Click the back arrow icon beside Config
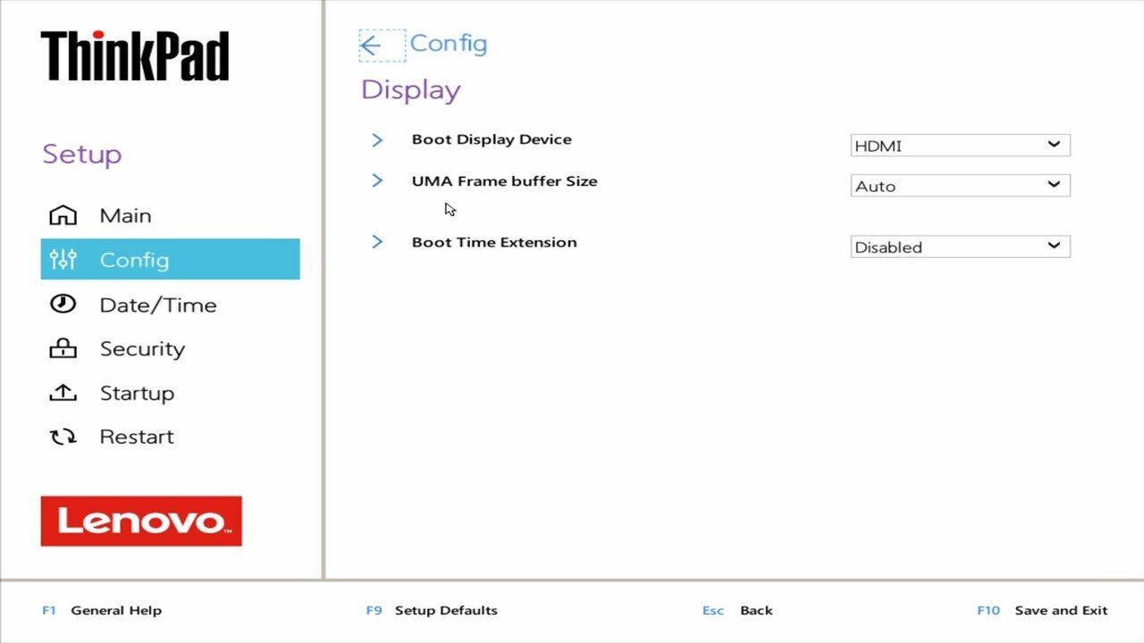 coord(370,45)
